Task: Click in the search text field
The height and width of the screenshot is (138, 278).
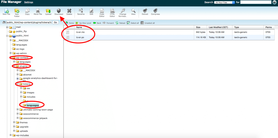Action: coord(256,2)
